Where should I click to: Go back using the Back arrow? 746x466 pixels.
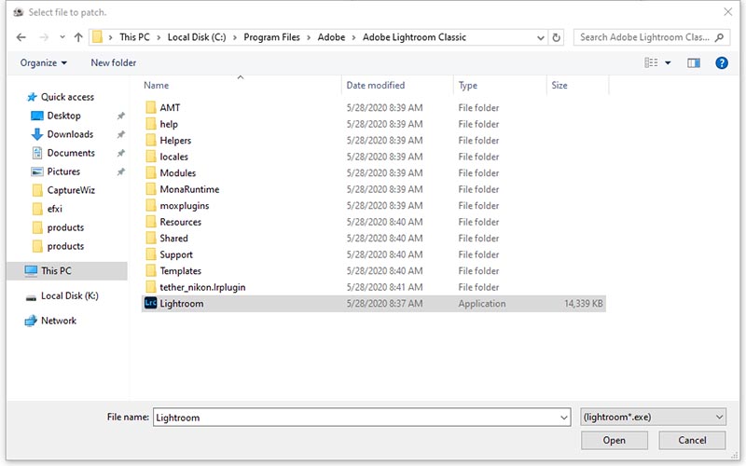[x=21, y=37]
